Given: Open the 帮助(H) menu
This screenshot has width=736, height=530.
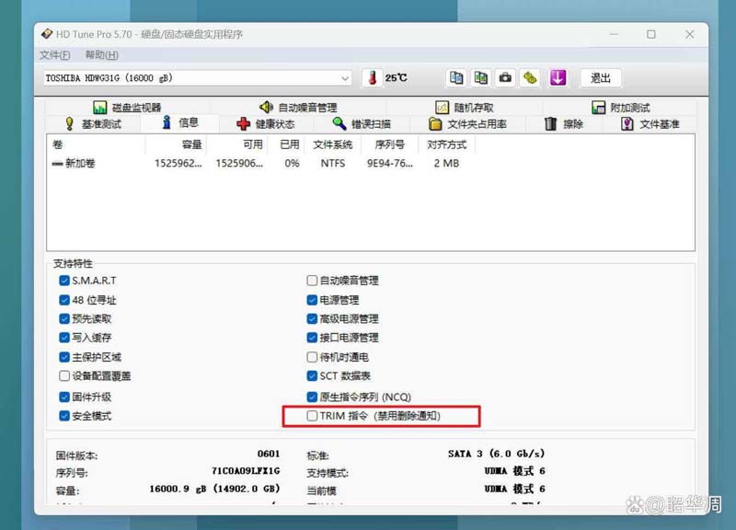Looking at the screenshot, I should tap(101, 55).
